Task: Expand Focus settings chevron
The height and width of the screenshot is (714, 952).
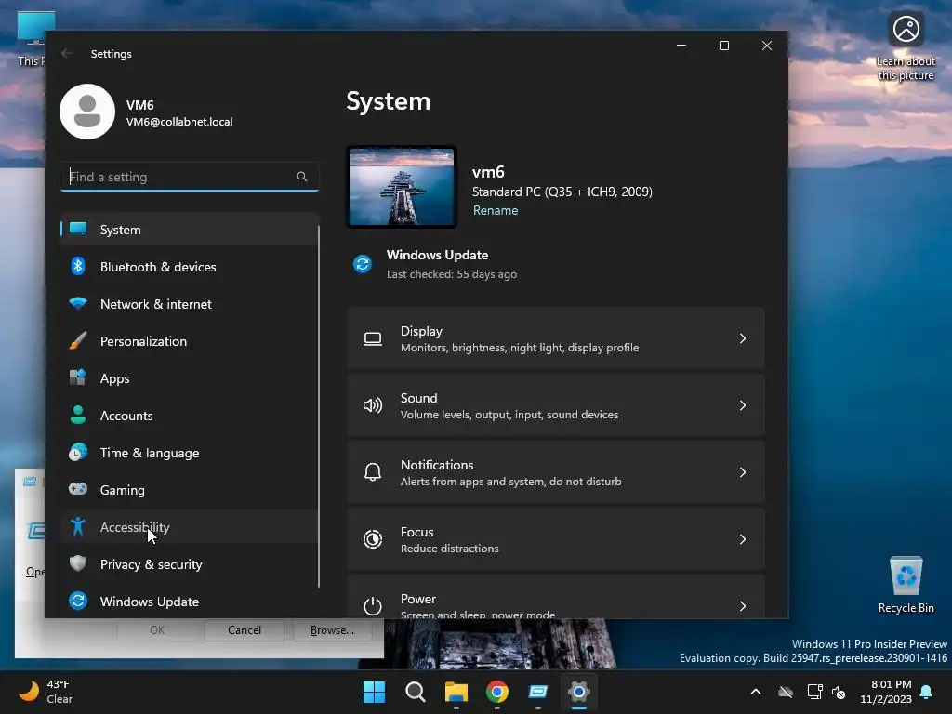Action: [x=743, y=539]
